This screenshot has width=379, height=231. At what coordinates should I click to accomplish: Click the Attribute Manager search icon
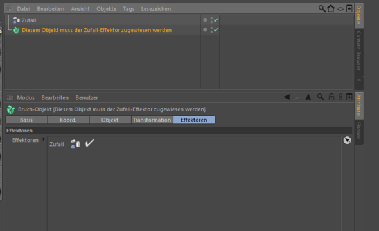coord(321,97)
